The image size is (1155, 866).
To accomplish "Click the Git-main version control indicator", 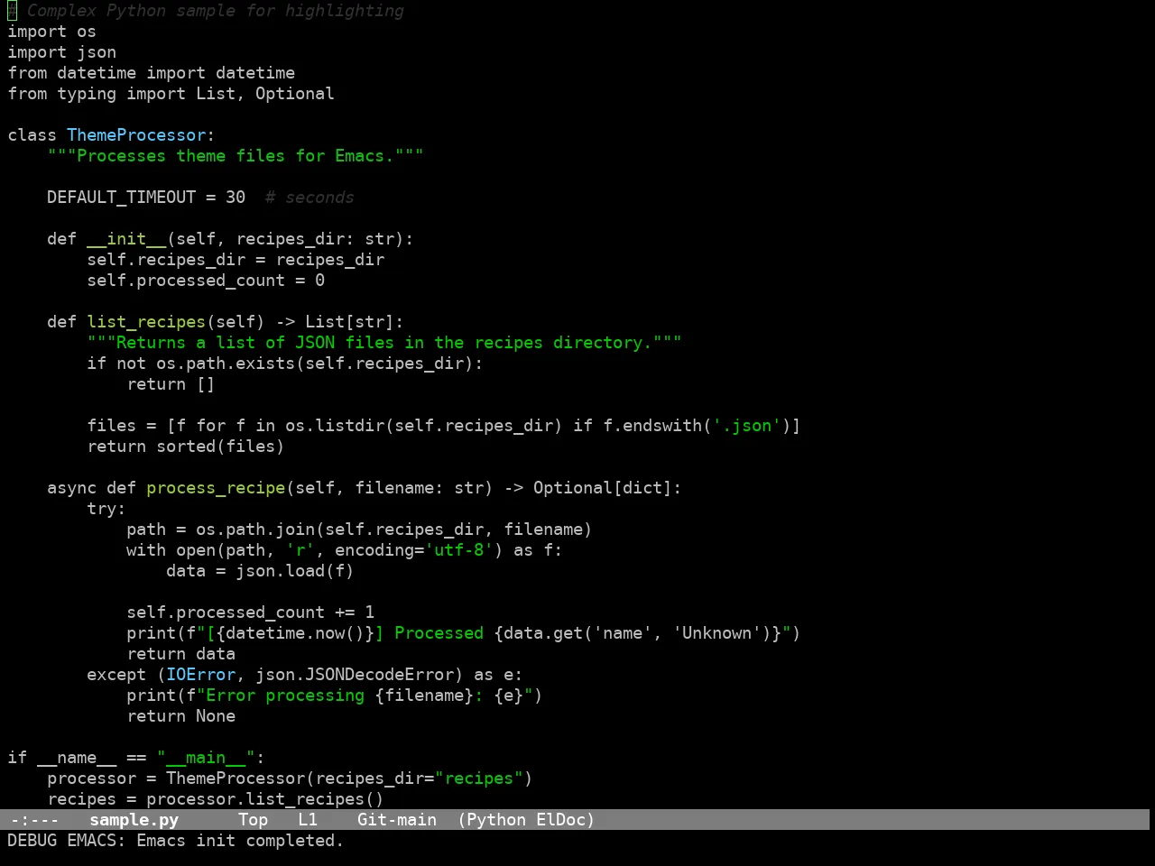I will tap(397, 820).
